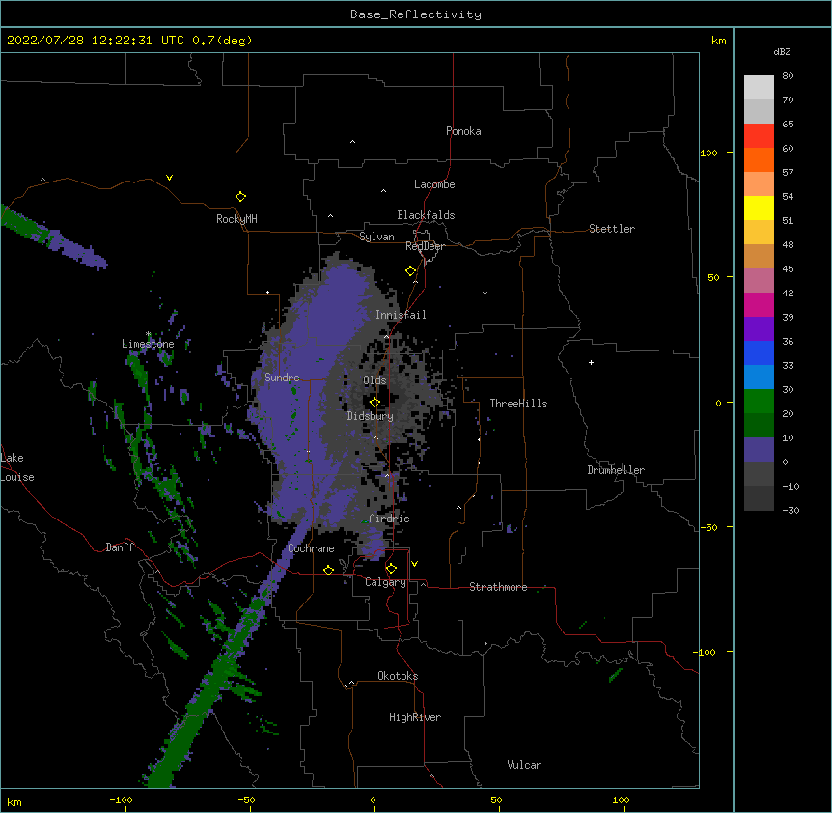The height and width of the screenshot is (813, 832).
Task: Select the magenta 39-42 dBZ legend swatch
Action: pos(759,304)
